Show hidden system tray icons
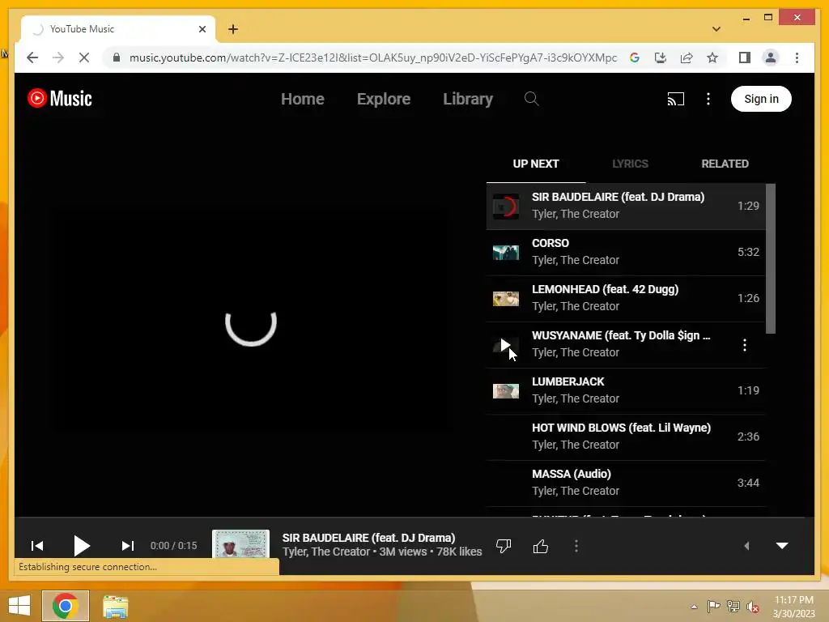Image resolution: width=829 pixels, height=622 pixels. click(694, 607)
